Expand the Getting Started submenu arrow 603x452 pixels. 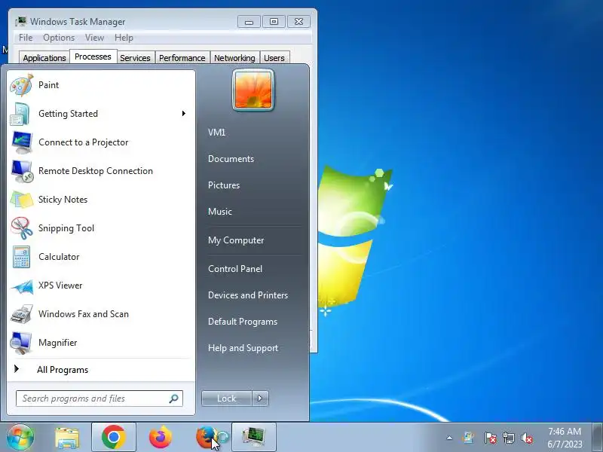click(184, 114)
